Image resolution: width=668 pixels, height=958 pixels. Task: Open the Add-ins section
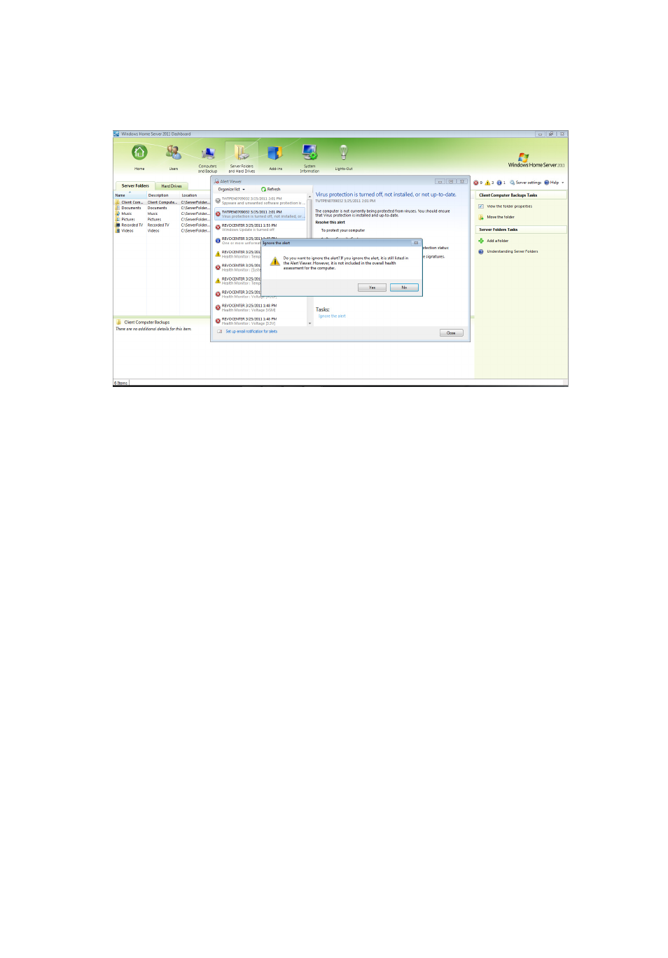tap(276, 157)
